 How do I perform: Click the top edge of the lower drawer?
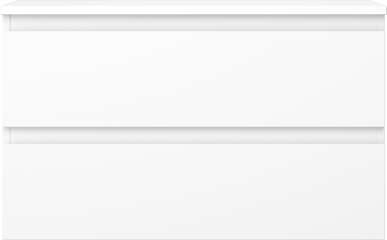tap(193, 144)
